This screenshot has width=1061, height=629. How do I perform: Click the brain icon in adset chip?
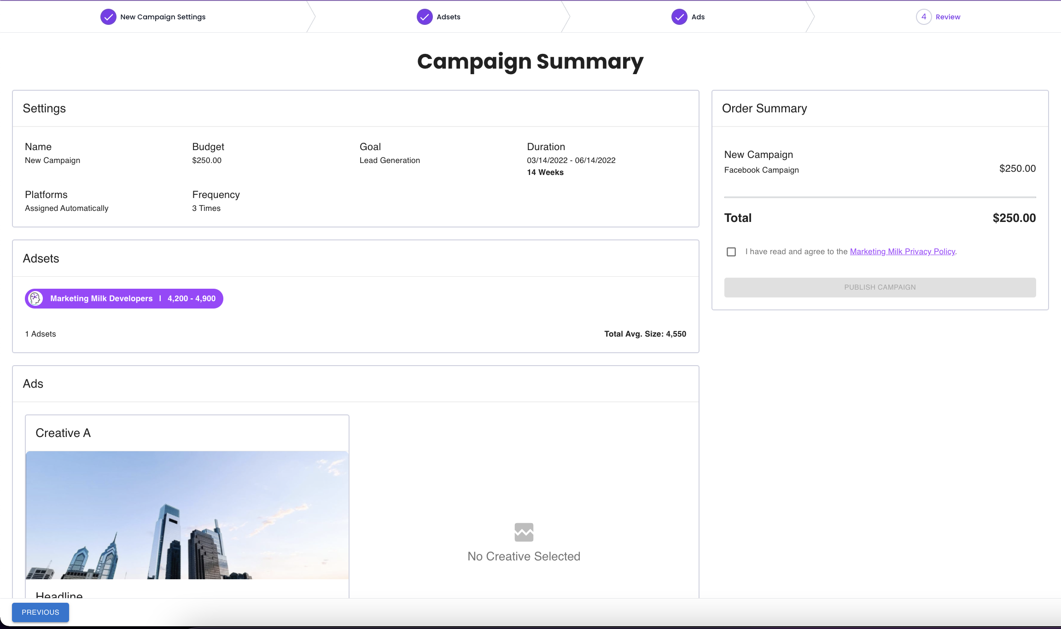tap(35, 298)
